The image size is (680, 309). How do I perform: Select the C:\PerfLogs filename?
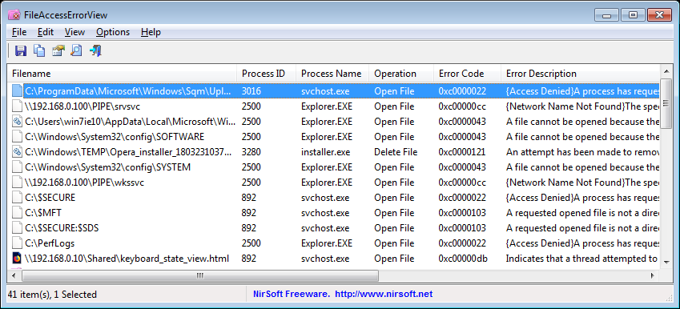(50, 243)
